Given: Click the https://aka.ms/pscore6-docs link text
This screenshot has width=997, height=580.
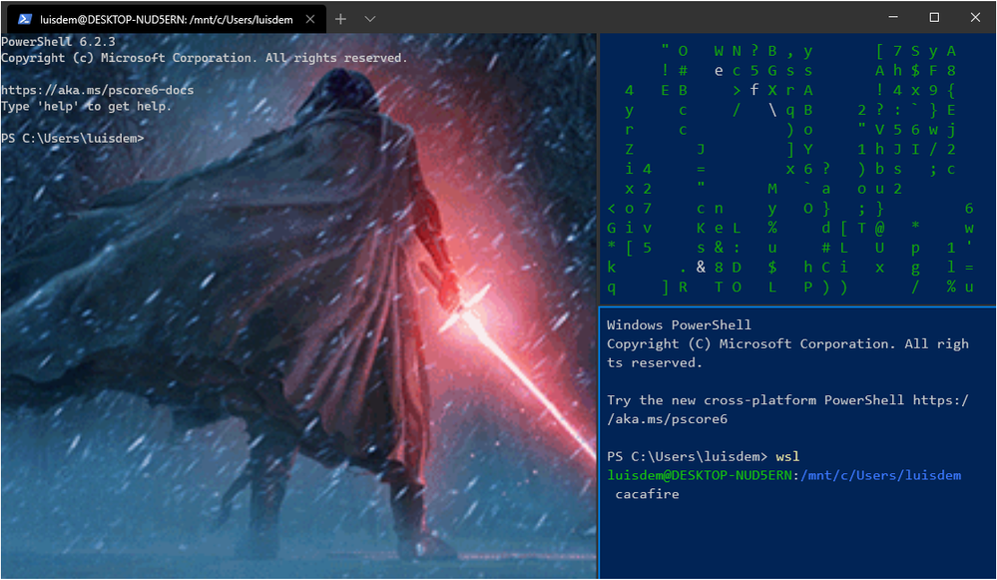Looking at the screenshot, I should pyautogui.click(x=97, y=90).
